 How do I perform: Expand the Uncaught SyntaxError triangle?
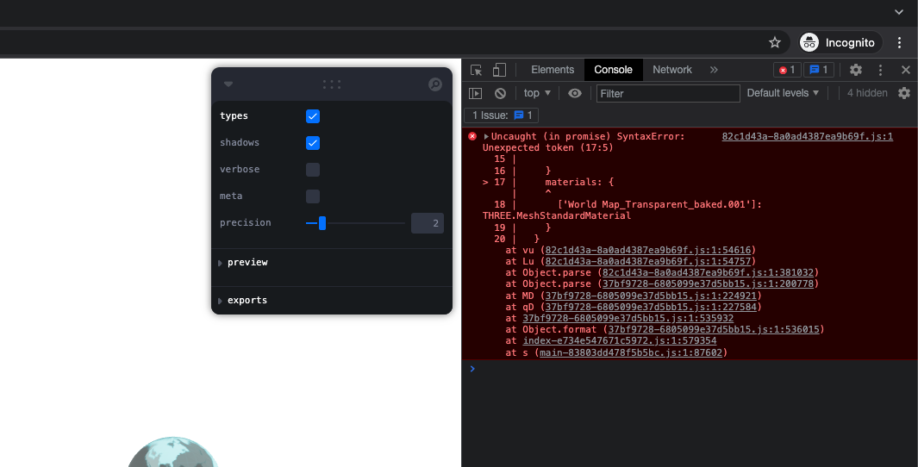(x=486, y=136)
